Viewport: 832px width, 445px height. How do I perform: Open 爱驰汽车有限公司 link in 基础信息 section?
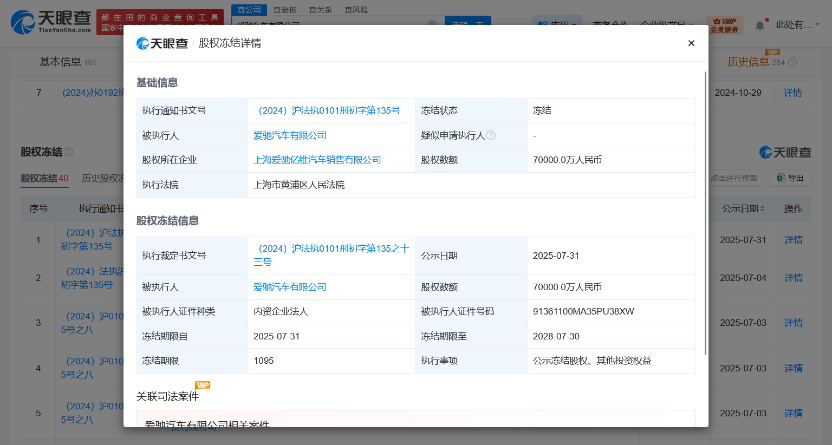point(290,135)
